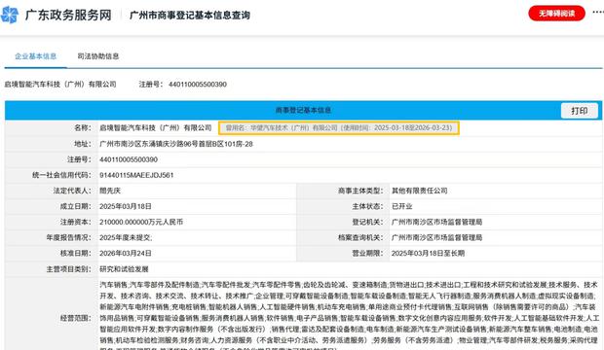Image resolution: width=604 pixels, height=350 pixels.
Task: Click the 广东政务服务网 logo icon
Action: [10, 15]
